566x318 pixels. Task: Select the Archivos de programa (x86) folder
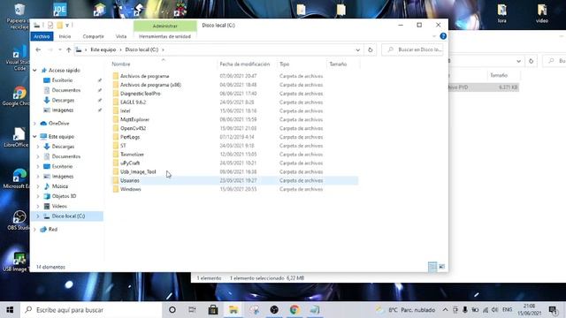150,85
